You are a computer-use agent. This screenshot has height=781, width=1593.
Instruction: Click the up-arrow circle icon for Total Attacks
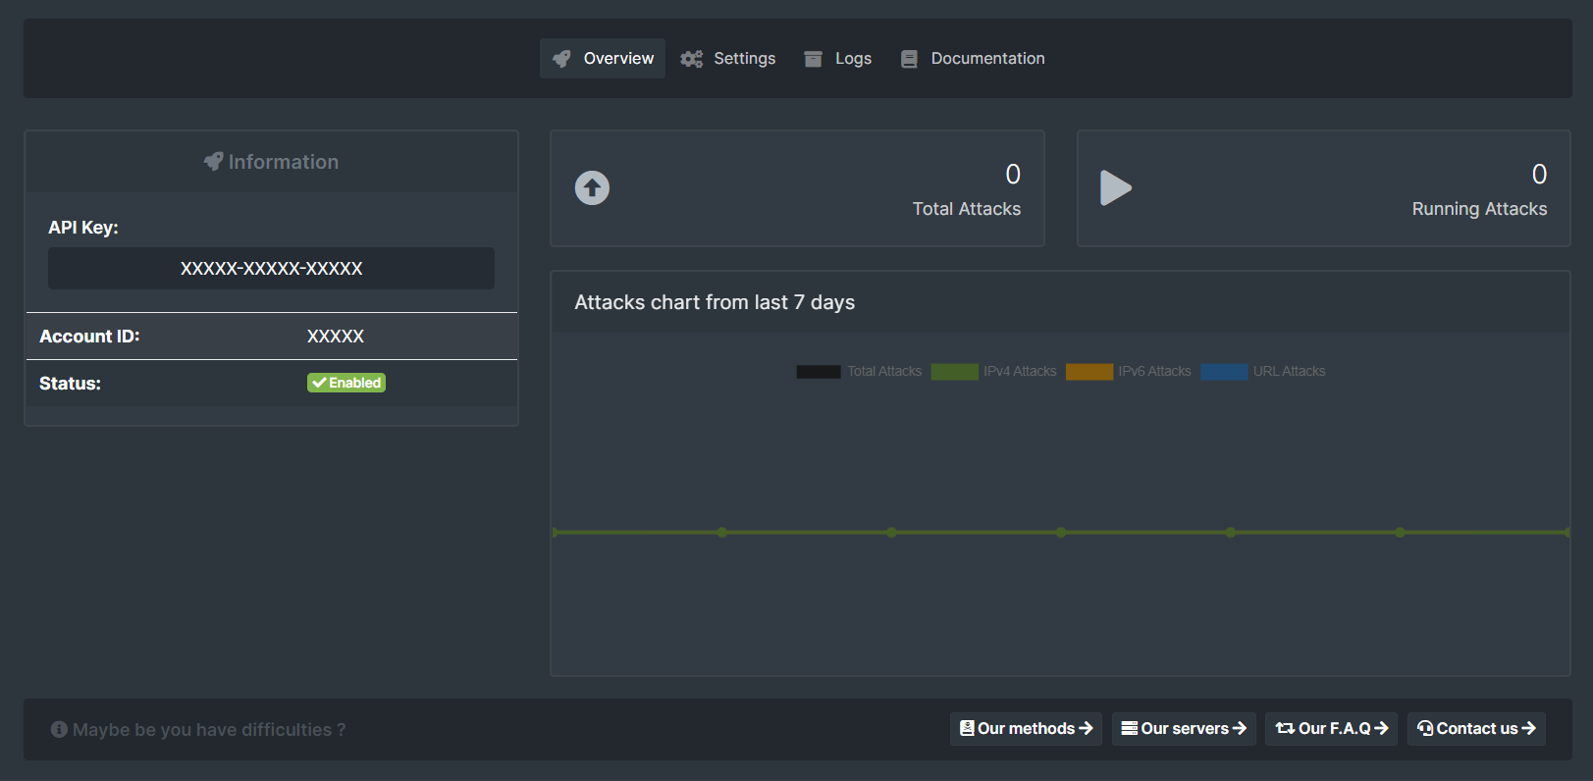(592, 187)
